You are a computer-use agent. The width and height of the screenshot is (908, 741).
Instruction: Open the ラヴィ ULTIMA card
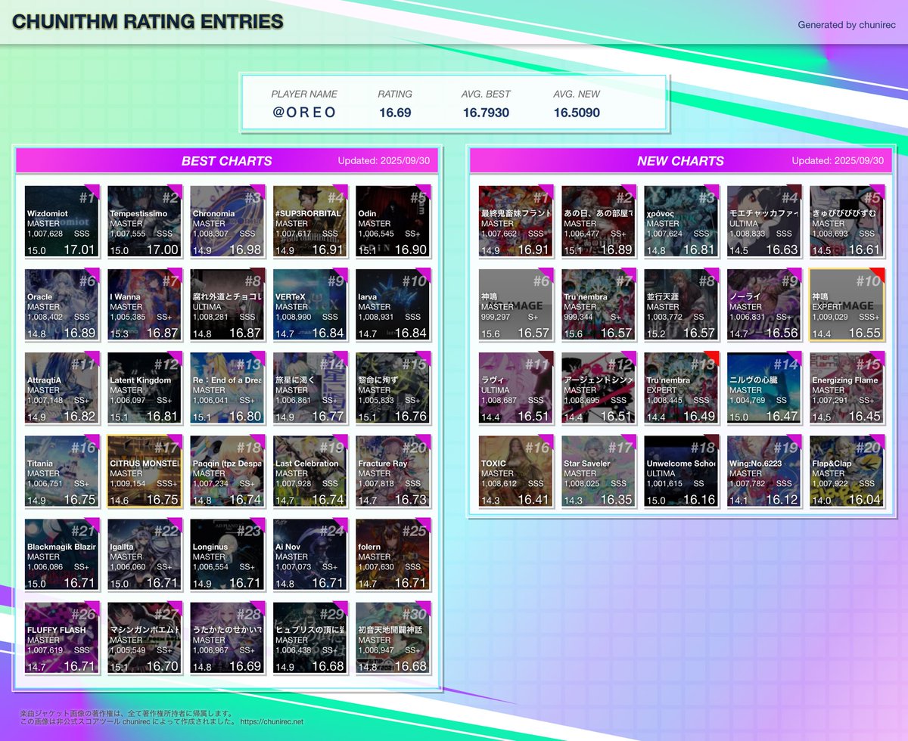pyautogui.click(x=516, y=388)
